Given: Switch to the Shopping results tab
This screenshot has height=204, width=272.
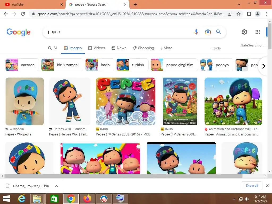Looking at the screenshot, I should 143,48.
